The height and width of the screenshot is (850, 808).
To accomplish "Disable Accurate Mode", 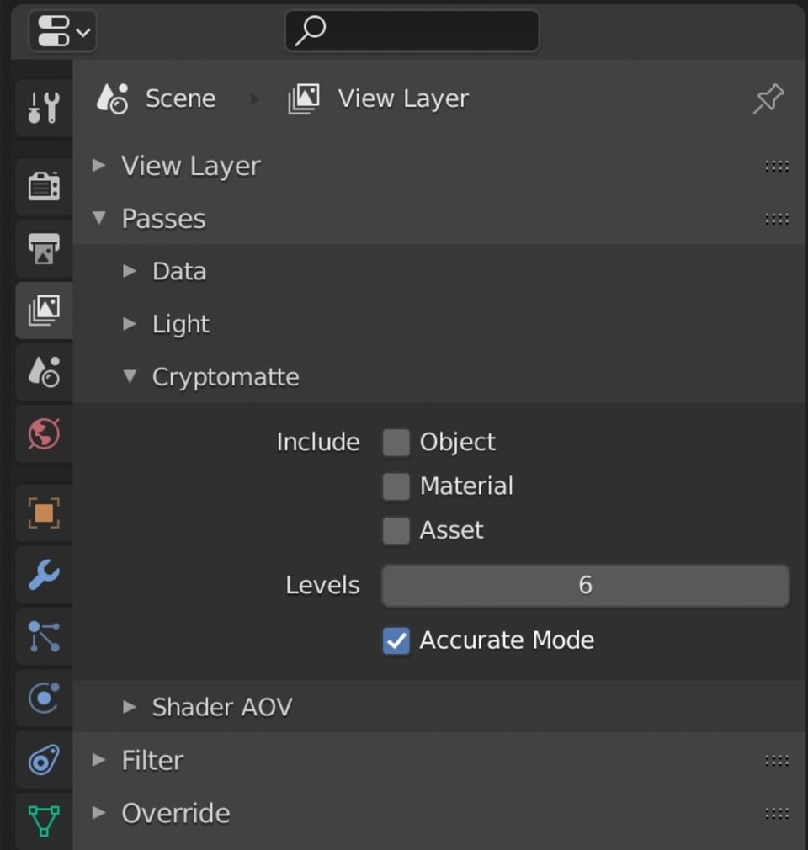I will pos(396,640).
